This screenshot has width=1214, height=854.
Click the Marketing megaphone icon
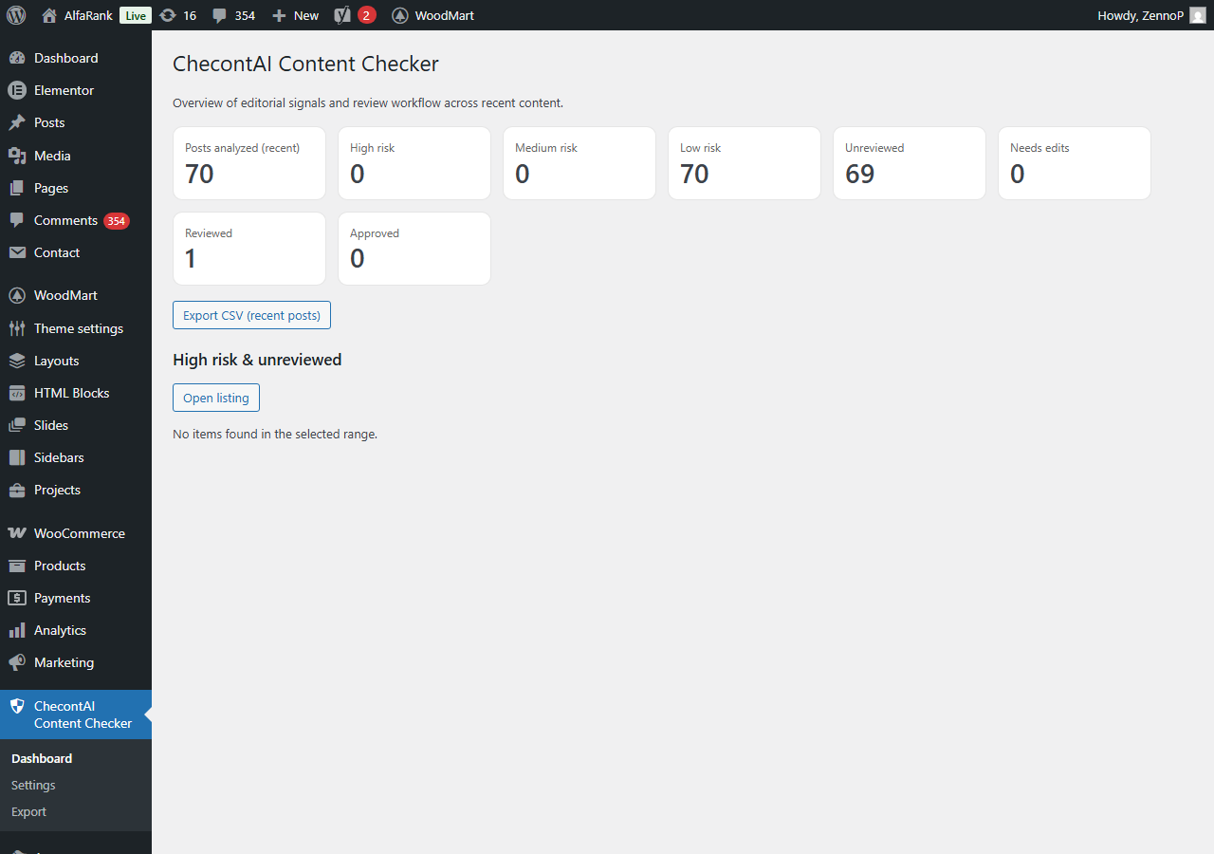pos(16,662)
